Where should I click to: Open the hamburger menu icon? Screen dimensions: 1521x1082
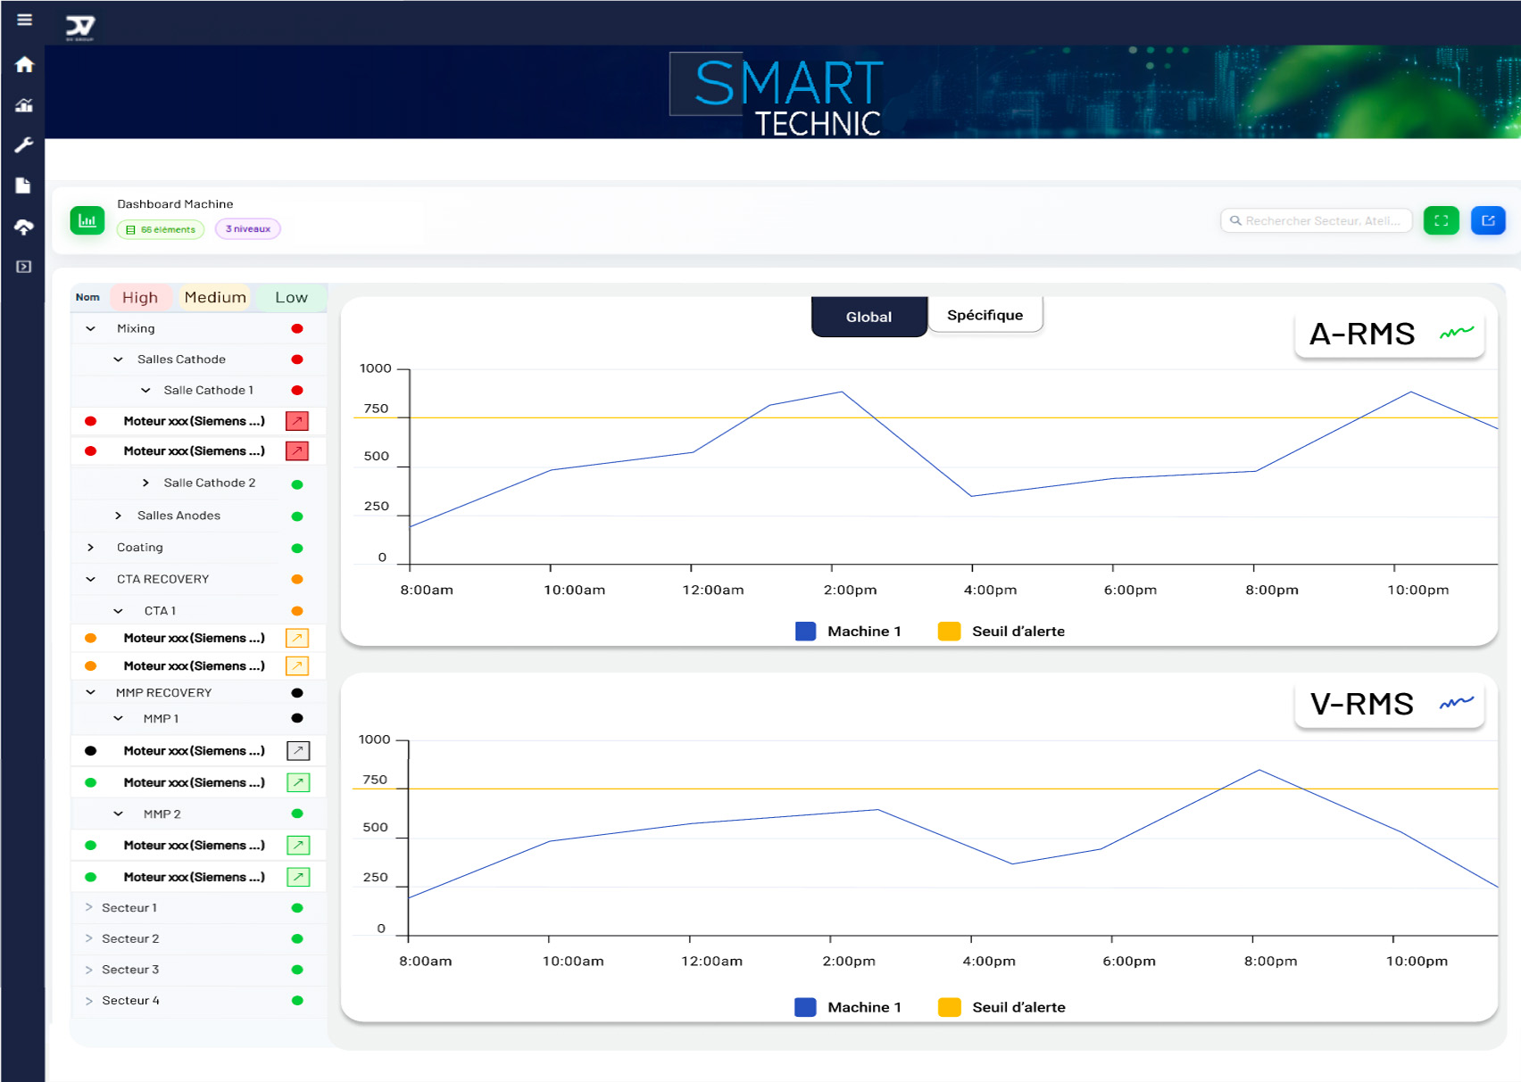tap(24, 20)
